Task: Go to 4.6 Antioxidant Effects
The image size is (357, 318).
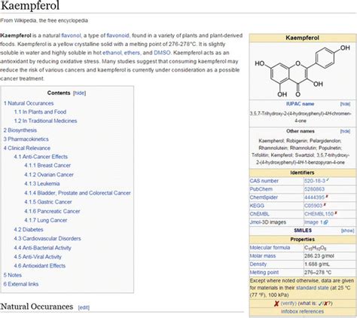Action: click(x=40, y=266)
